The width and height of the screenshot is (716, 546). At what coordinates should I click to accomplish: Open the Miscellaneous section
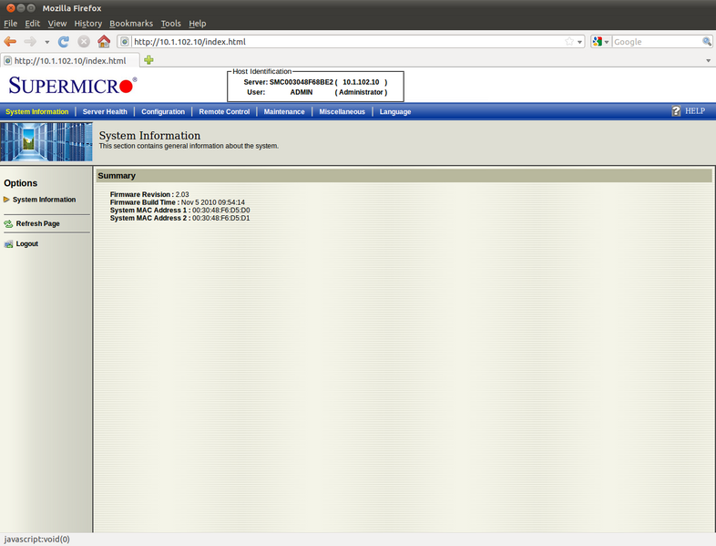(x=342, y=111)
